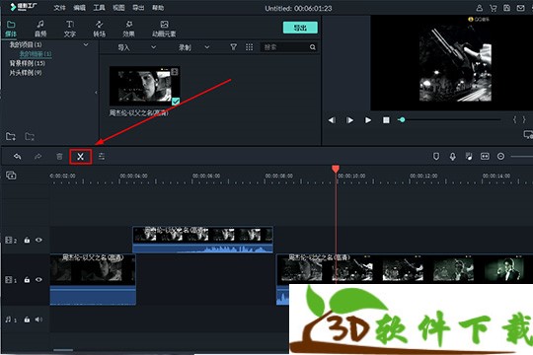Zoom timeline to fit with arrows icon
The width and height of the screenshot is (533, 355).
[x=485, y=156]
